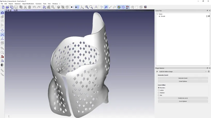Open the File menu

(x=2, y=4)
